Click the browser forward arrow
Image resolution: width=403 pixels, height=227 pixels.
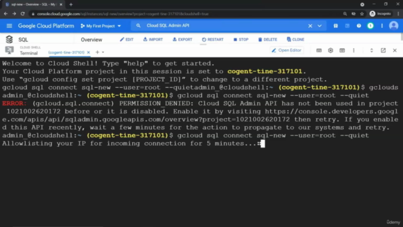tap(14, 14)
